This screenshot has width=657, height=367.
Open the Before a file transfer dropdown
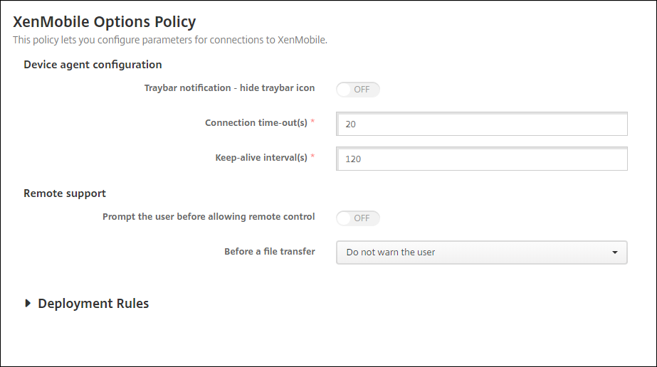click(x=481, y=252)
